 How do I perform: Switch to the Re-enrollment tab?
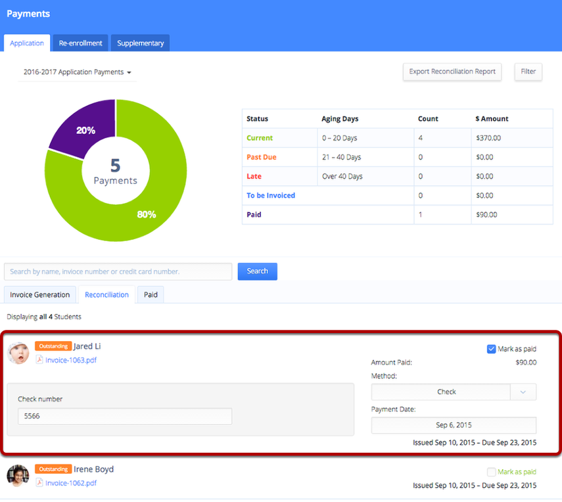click(x=81, y=43)
